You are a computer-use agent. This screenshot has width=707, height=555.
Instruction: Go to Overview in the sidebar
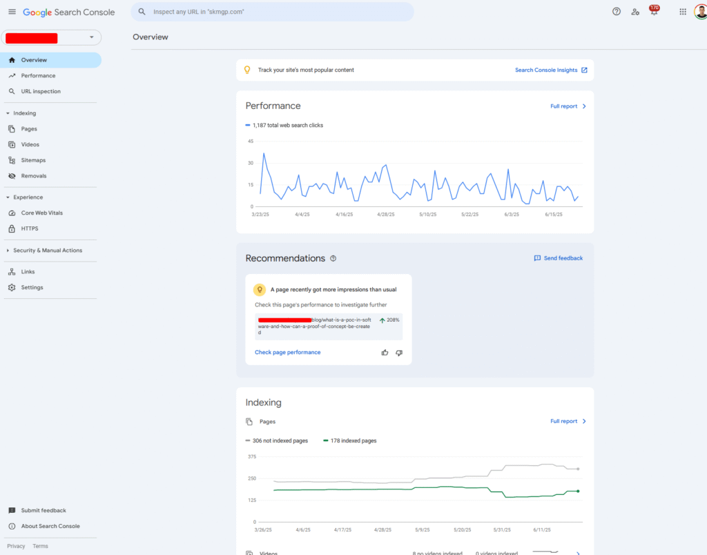(x=51, y=60)
